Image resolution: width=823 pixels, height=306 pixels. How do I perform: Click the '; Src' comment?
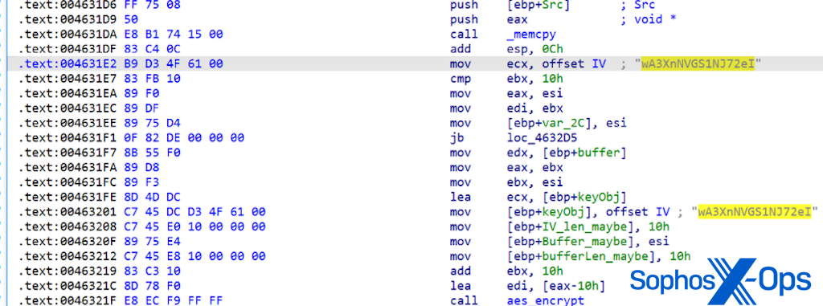pyautogui.click(x=637, y=5)
